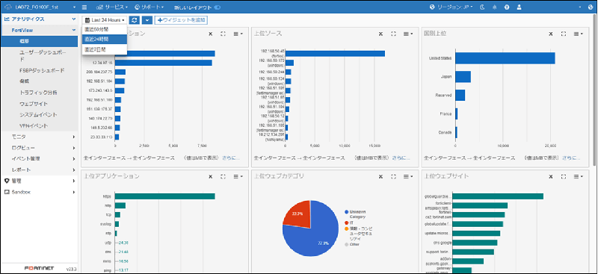The height and width of the screenshot is (274, 598).
Task: Click the United States bar in 国別上位
Action: point(505,58)
